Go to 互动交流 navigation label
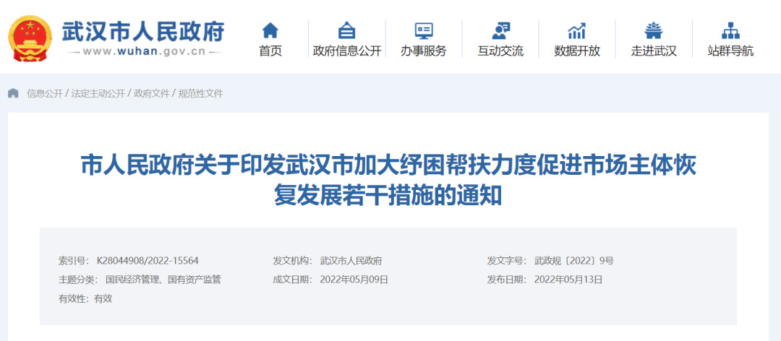 (500, 51)
